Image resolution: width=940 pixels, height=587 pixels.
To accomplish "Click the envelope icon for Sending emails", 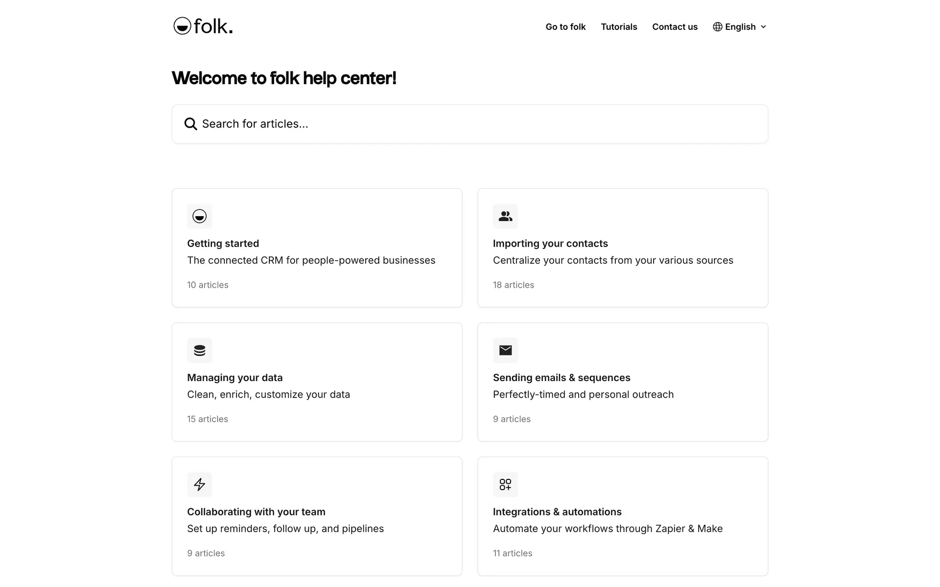I will coord(505,350).
